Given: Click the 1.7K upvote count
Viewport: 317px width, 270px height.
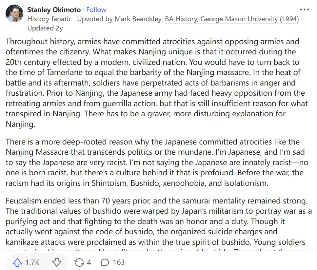Looking at the screenshot, I should (x=32, y=262).
